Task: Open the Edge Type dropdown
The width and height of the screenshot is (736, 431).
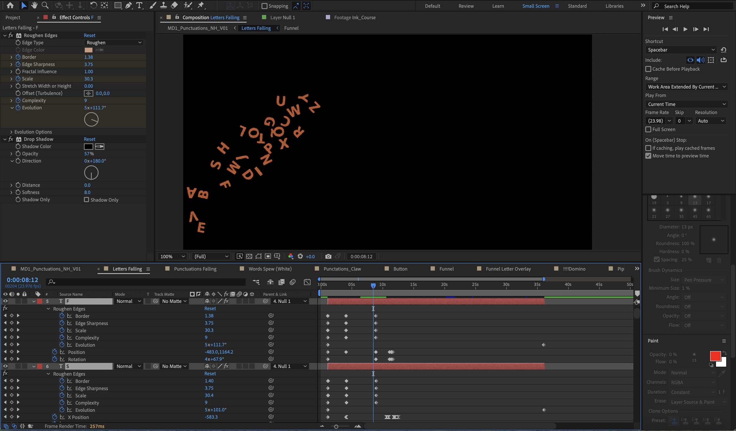Action: (x=114, y=43)
